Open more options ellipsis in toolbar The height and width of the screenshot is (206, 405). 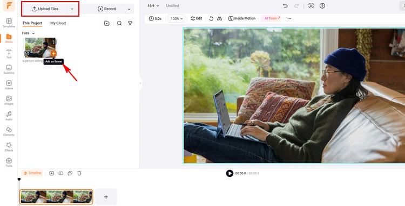(289, 18)
